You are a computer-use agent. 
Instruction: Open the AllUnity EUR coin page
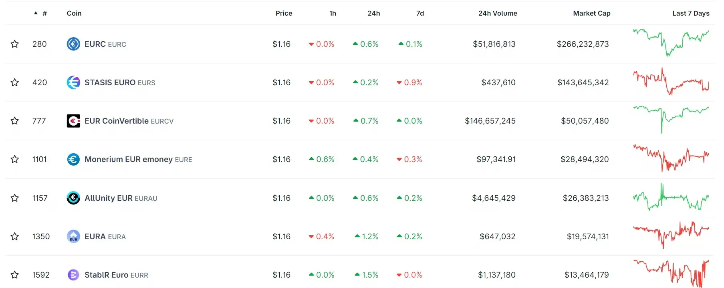point(109,198)
